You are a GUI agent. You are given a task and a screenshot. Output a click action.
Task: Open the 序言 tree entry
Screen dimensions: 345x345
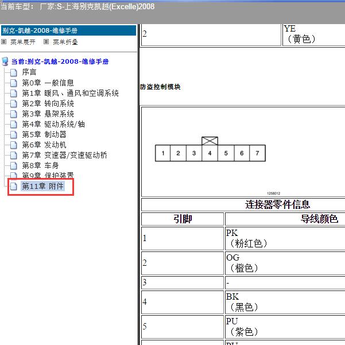pos(29,72)
